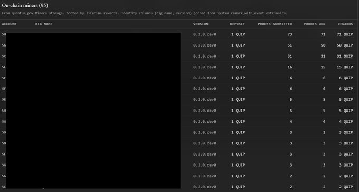The height and width of the screenshot is (192, 359).
Task: Click proofs submitted value '16'
Action: click(x=290, y=67)
